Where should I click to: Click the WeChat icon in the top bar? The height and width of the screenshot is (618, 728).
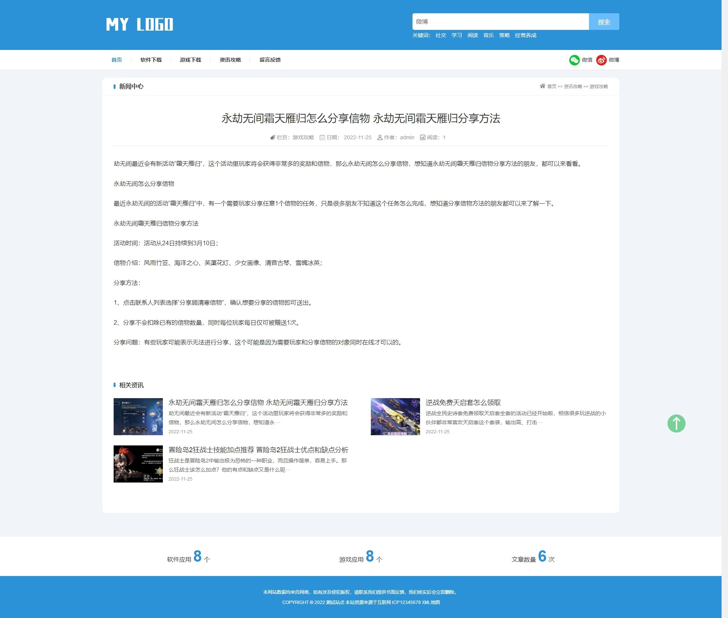click(x=574, y=60)
